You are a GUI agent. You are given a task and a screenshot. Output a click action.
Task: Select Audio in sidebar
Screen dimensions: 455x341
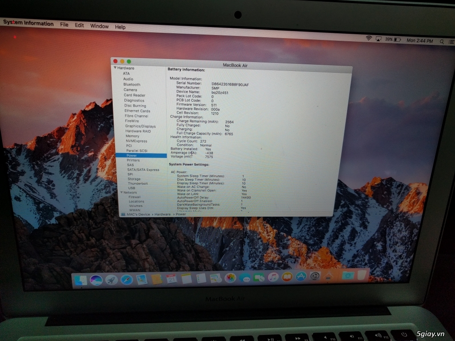click(x=128, y=79)
